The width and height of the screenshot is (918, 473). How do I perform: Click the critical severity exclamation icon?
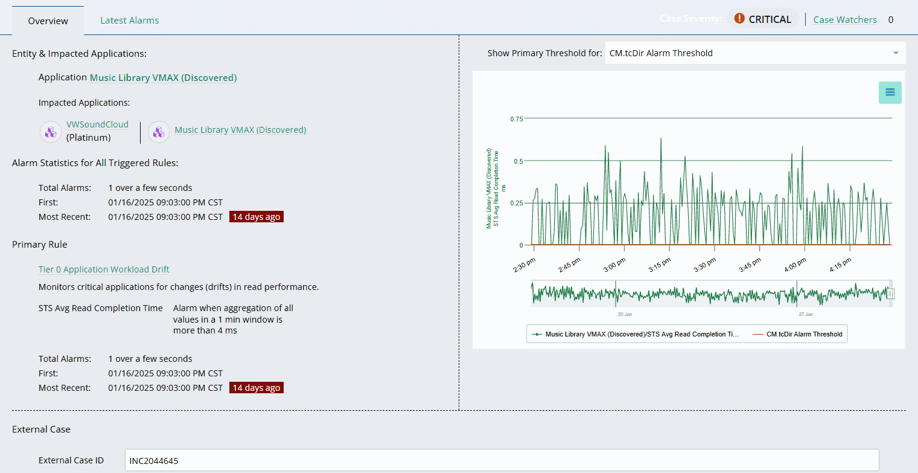click(739, 19)
